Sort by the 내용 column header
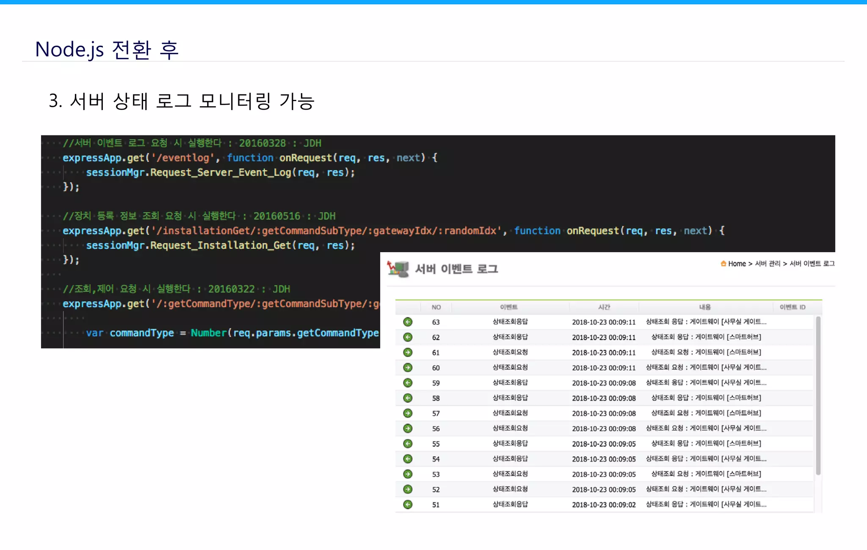Viewport: 867px width, 550px height. point(705,307)
